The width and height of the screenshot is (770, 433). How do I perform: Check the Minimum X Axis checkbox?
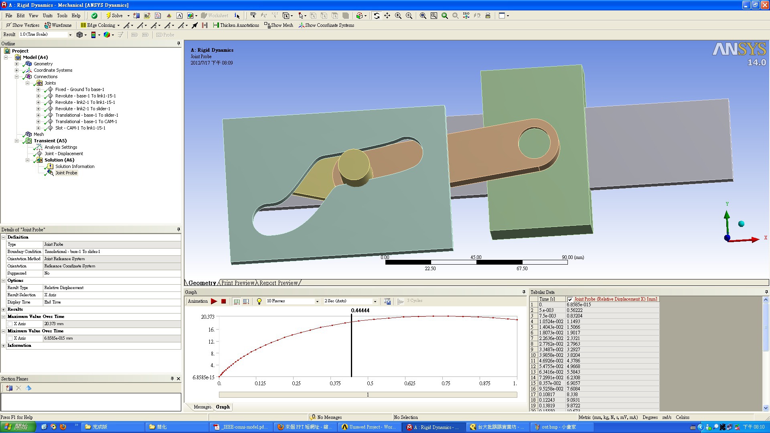10,338
